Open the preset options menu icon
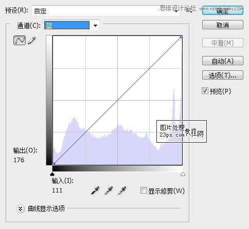The width and height of the screenshot is (249, 229). tap(189, 11)
